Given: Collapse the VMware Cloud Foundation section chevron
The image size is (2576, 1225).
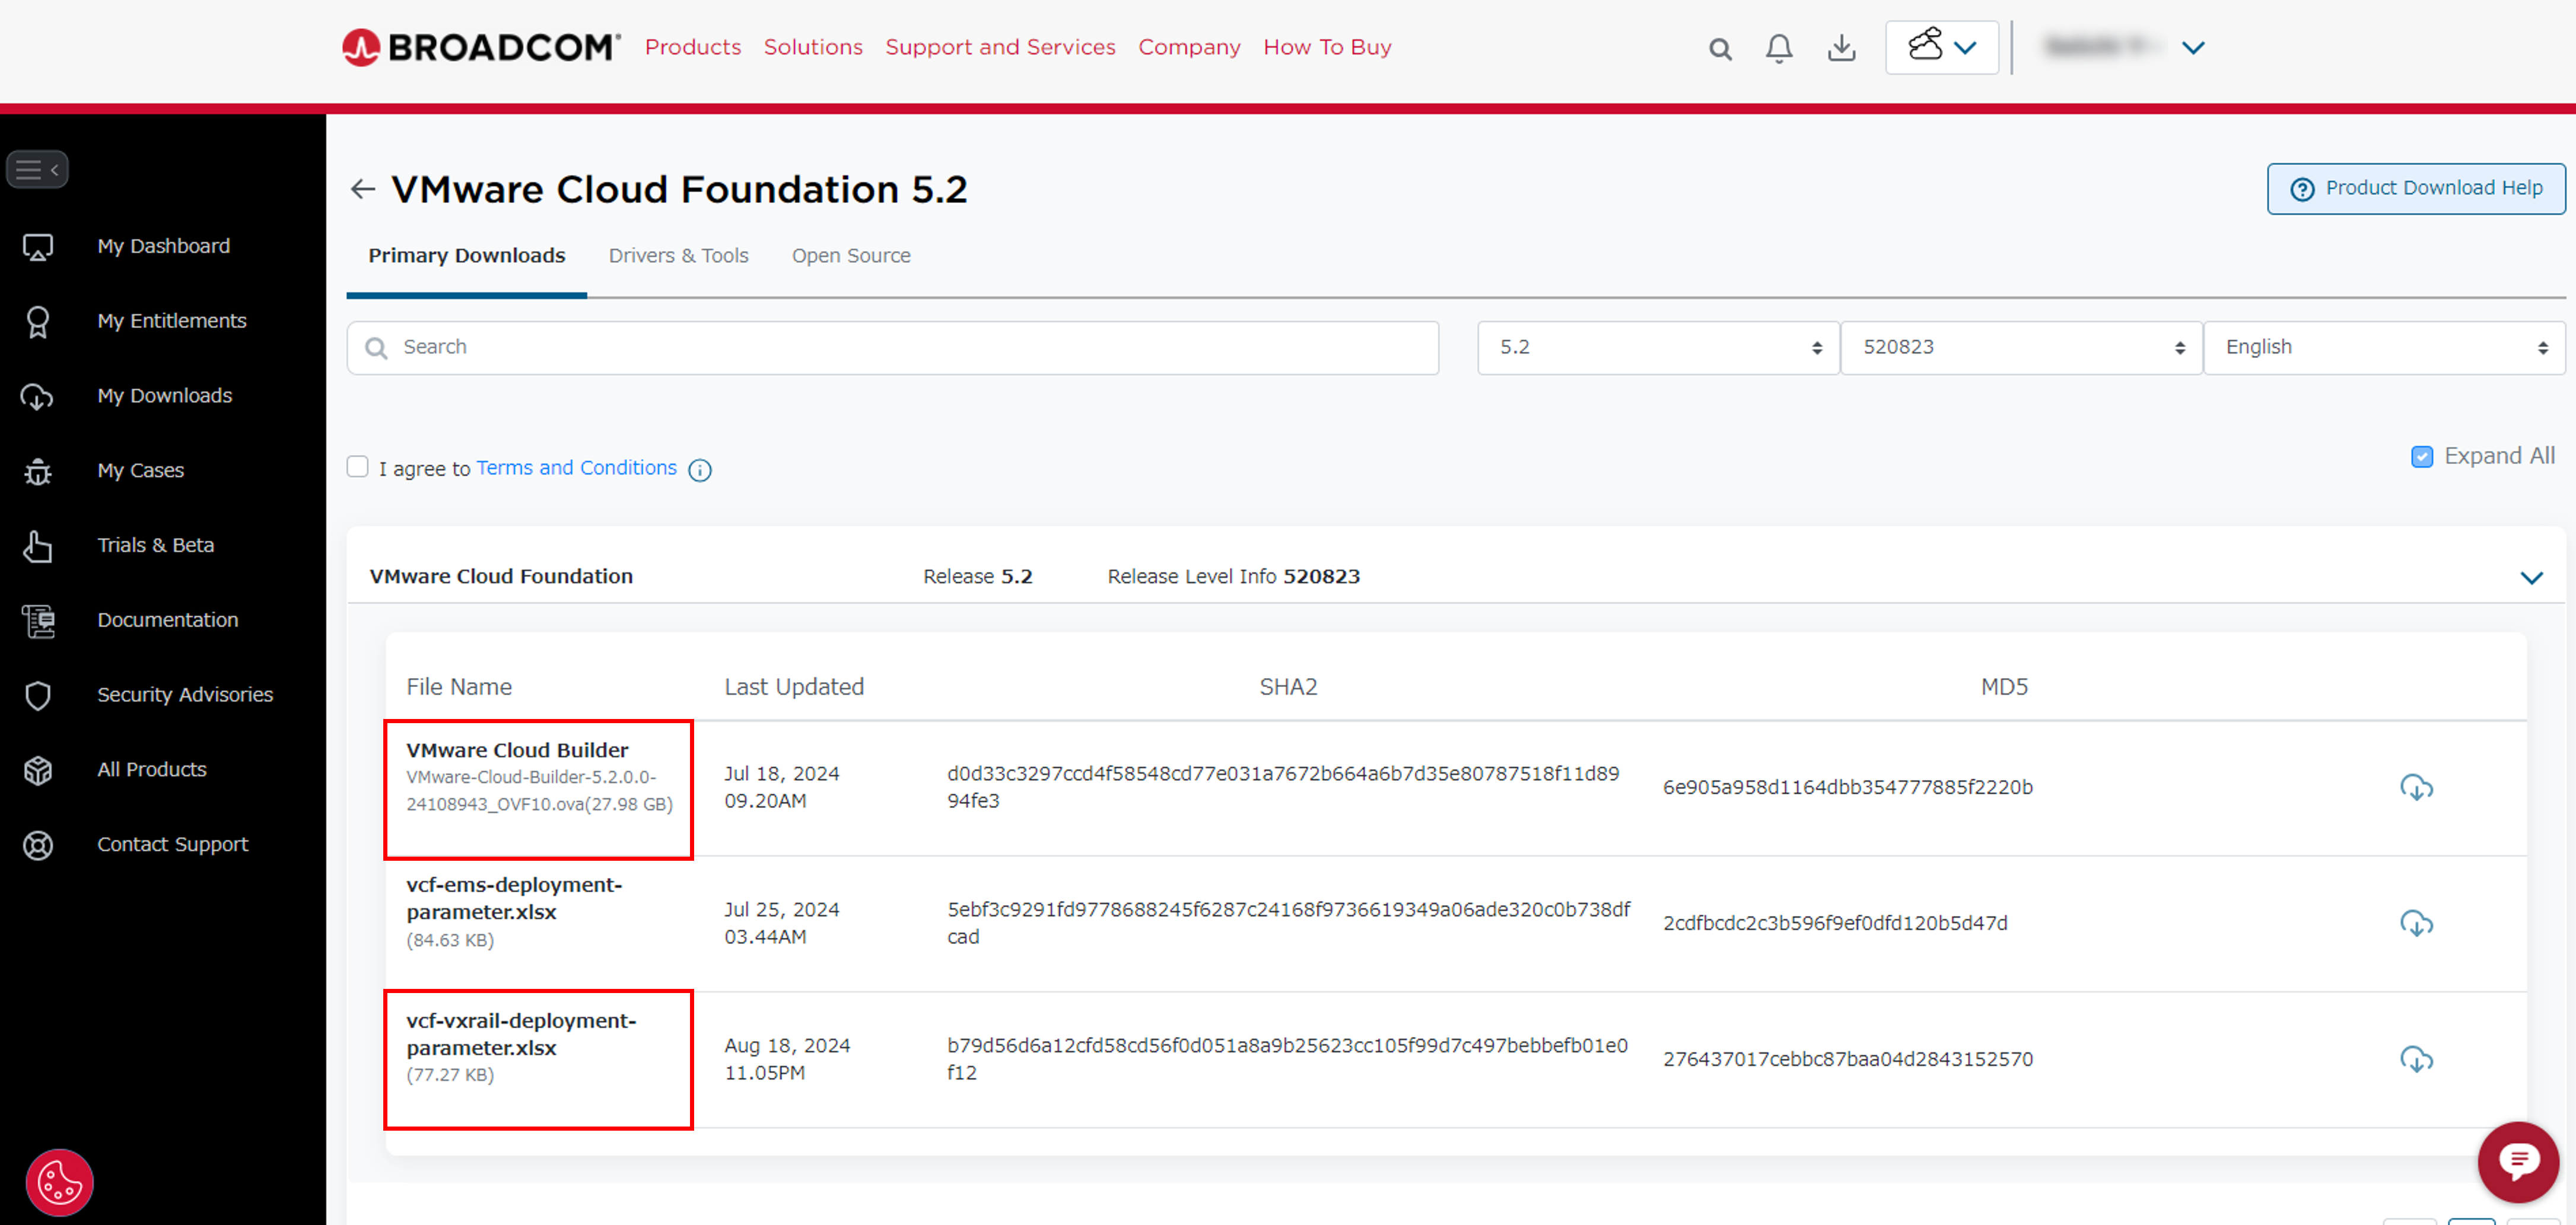Looking at the screenshot, I should (2531, 577).
